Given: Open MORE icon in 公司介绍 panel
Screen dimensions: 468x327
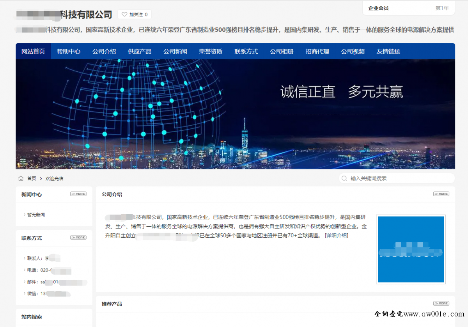Looking at the screenshot, I should point(441,194).
